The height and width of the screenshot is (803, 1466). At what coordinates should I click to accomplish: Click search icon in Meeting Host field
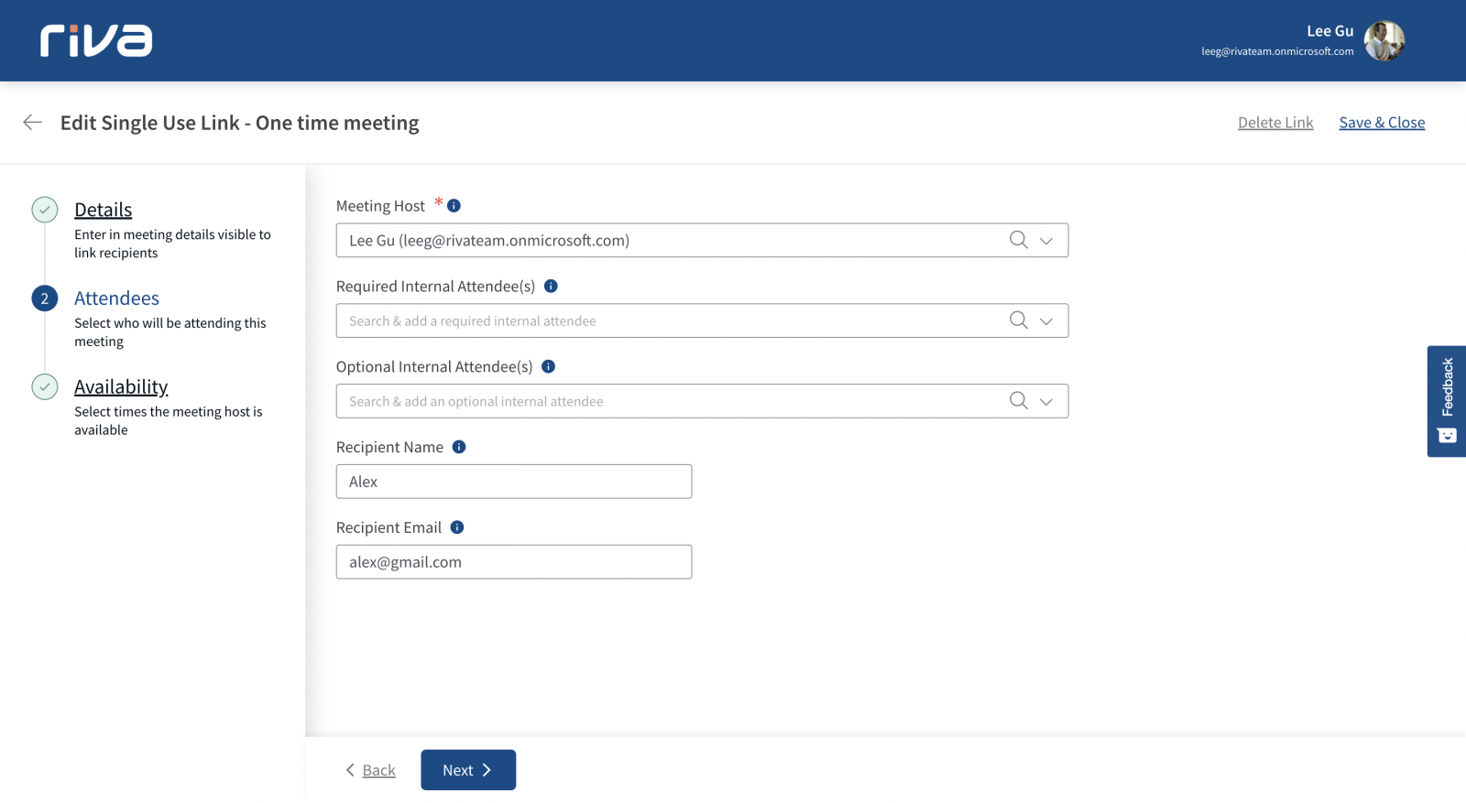pyautogui.click(x=1018, y=240)
